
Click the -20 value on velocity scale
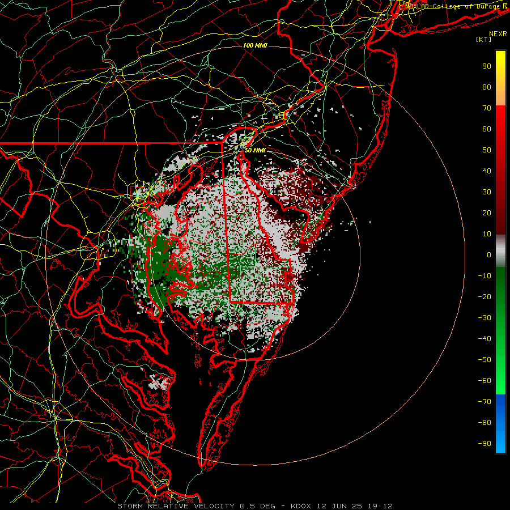point(484,296)
